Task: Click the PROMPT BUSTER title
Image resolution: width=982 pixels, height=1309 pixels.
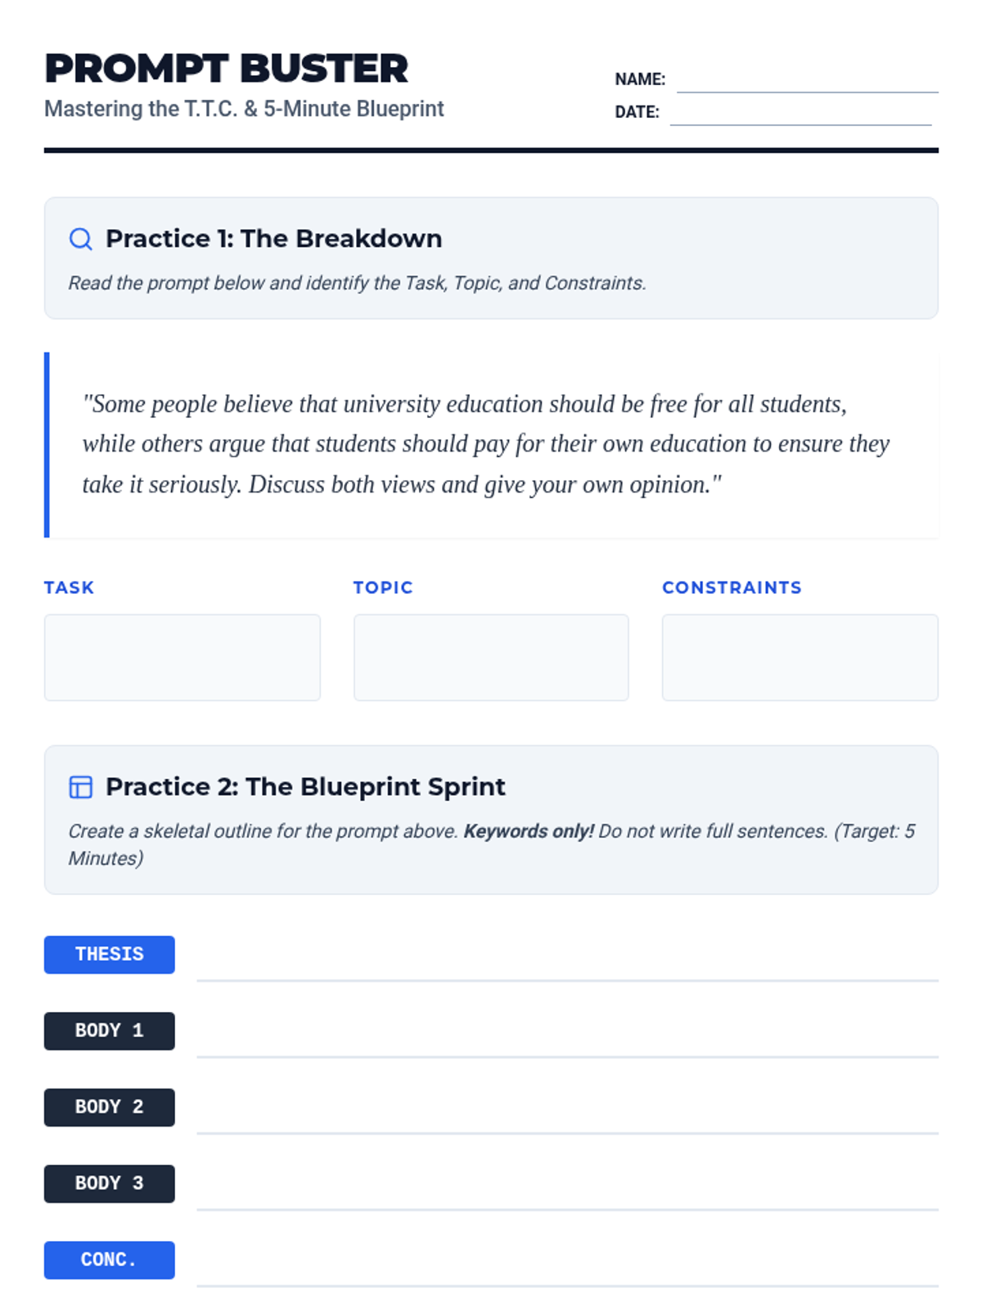Action: pos(226,69)
